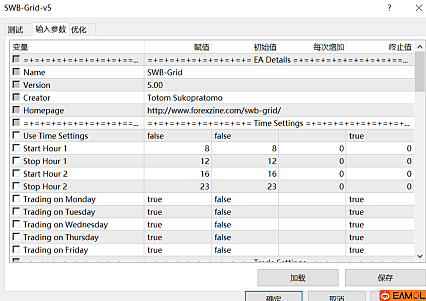The width and height of the screenshot is (426, 301).
Task: Click the 每次增加 column header
Action: point(313,47)
